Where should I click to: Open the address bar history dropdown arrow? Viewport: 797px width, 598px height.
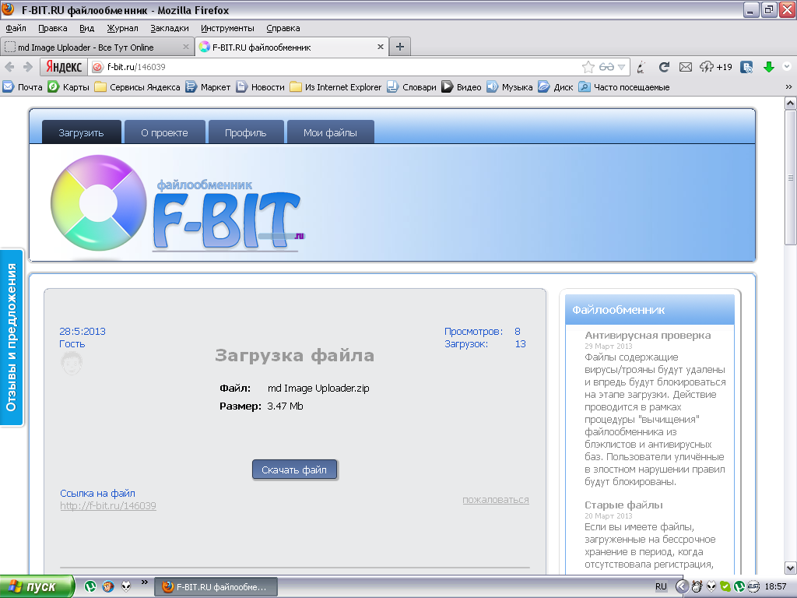[621, 67]
